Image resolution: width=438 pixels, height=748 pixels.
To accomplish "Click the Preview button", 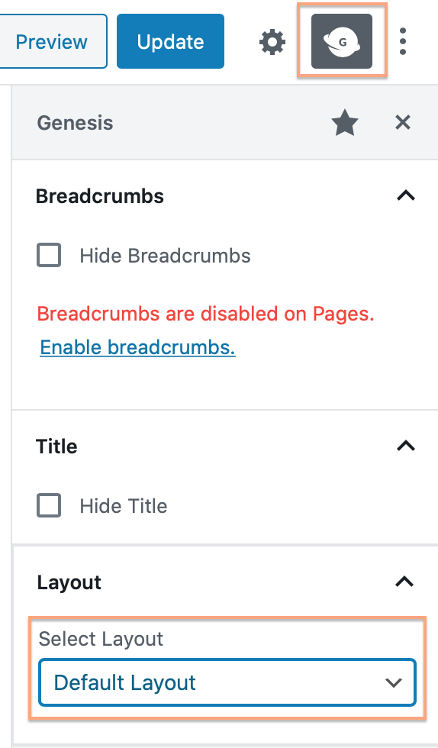I will [x=52, y=41].
